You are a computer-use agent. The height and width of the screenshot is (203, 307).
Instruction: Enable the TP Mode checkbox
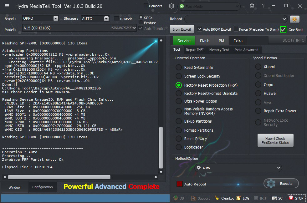point(117,19)
